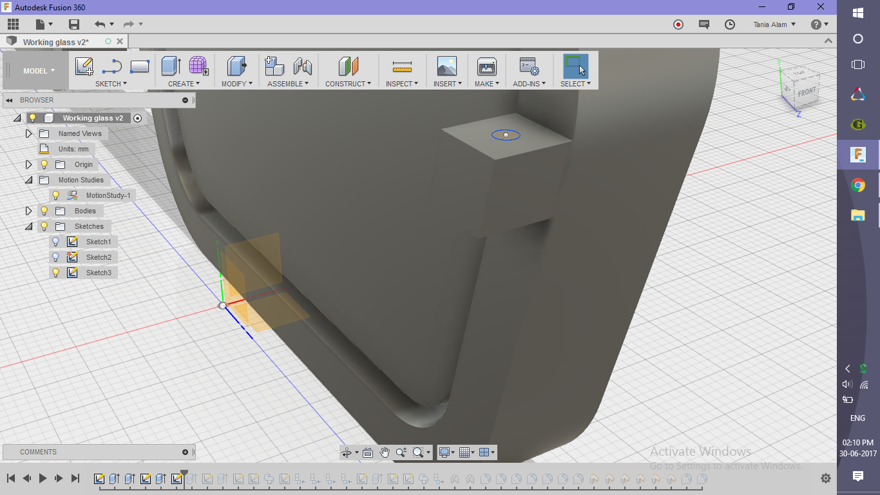Image resolution: width=880 pixels, height=495 pixels.
Task: Click the New Component icon
Action: 274,66
